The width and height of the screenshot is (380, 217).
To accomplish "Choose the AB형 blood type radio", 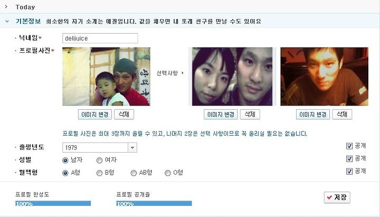I will pos(134,173).
